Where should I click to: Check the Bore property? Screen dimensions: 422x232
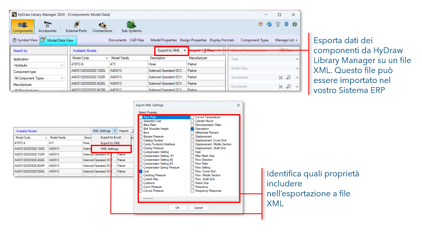click(141, 133)
